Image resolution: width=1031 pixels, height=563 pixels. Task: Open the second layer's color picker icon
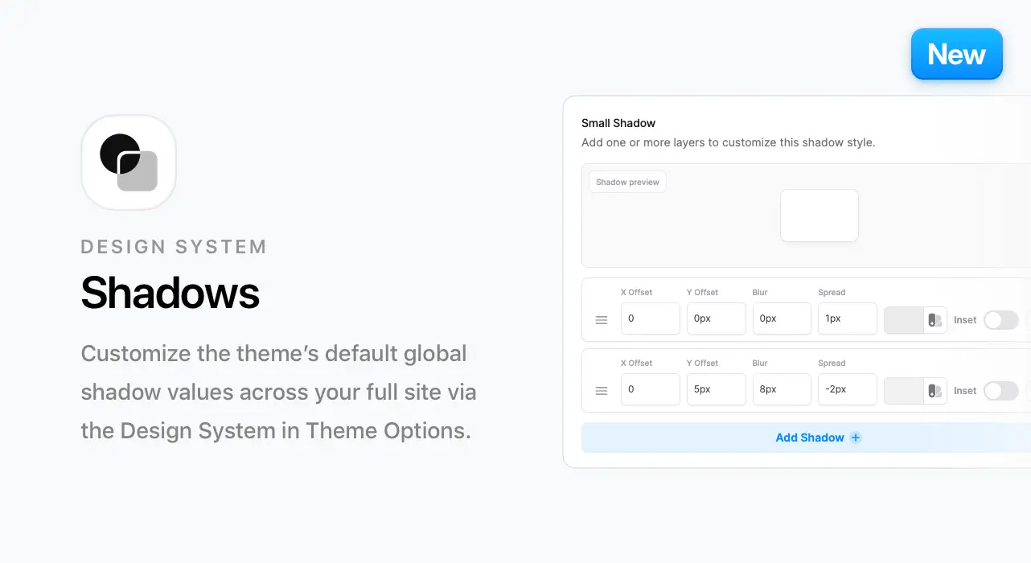(934, 391)
